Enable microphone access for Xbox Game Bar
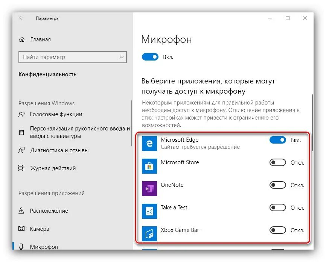 pos(278,230)
